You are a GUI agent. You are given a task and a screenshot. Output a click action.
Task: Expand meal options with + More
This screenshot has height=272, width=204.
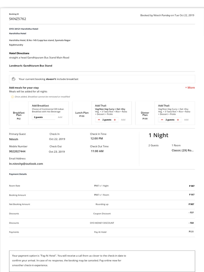[190, 88]
